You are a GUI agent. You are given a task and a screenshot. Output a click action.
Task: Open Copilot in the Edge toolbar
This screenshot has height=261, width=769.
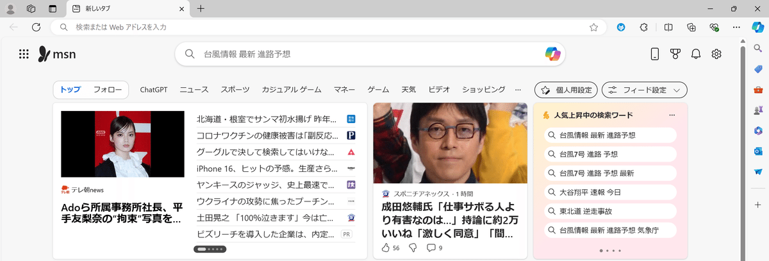(757, 27)
